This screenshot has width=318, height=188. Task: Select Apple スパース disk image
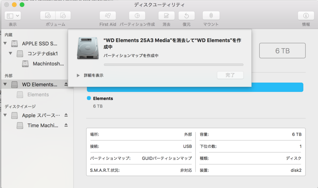coord(41,115)
